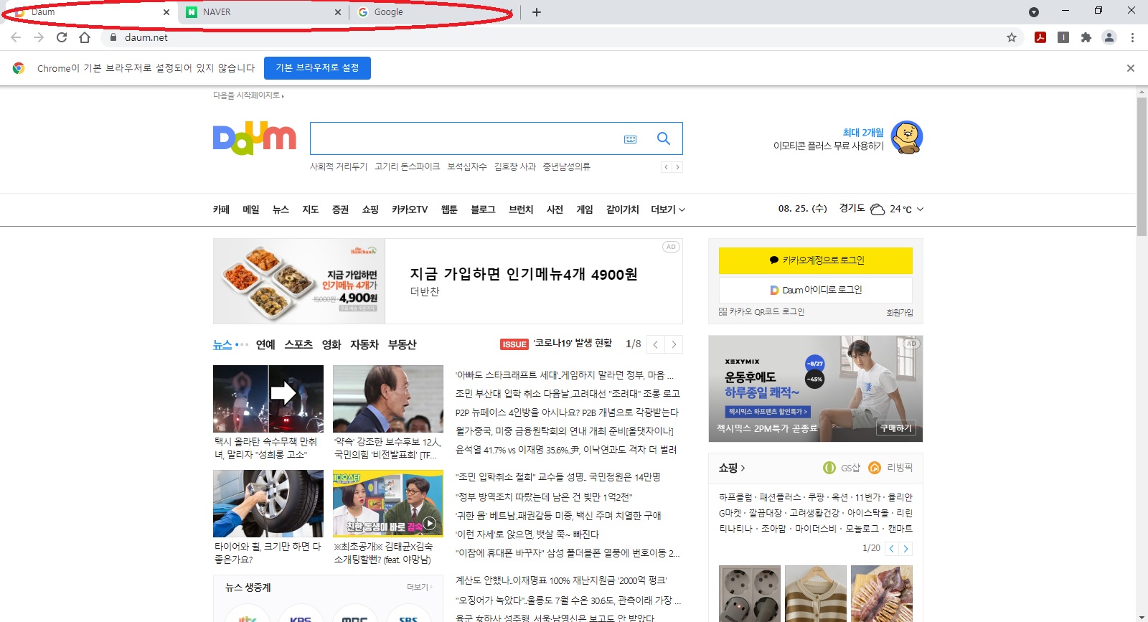
Task: Click 기본 브라우저로 설정 button
Action: pyautogui.click(x=317, y=68)
